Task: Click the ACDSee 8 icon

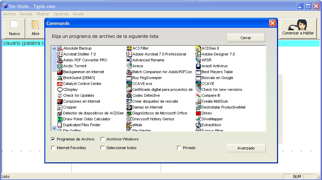Action: tap(198, 49)
